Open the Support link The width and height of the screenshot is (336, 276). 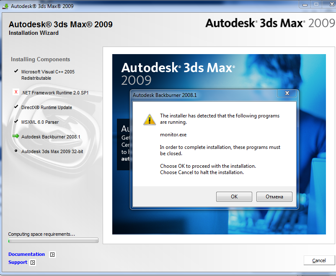(18, 262)
